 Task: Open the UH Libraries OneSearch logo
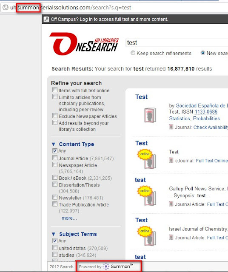[x=84, y=44]
